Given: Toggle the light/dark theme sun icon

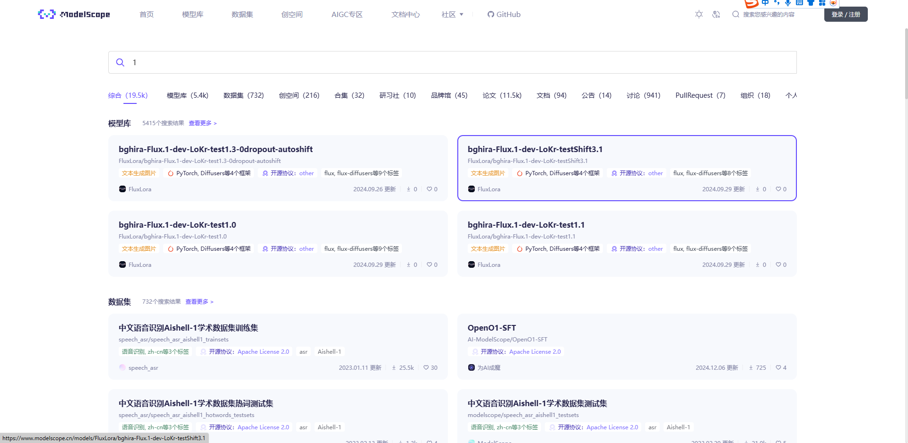Looking at the screenshot, I should (699, 14).
